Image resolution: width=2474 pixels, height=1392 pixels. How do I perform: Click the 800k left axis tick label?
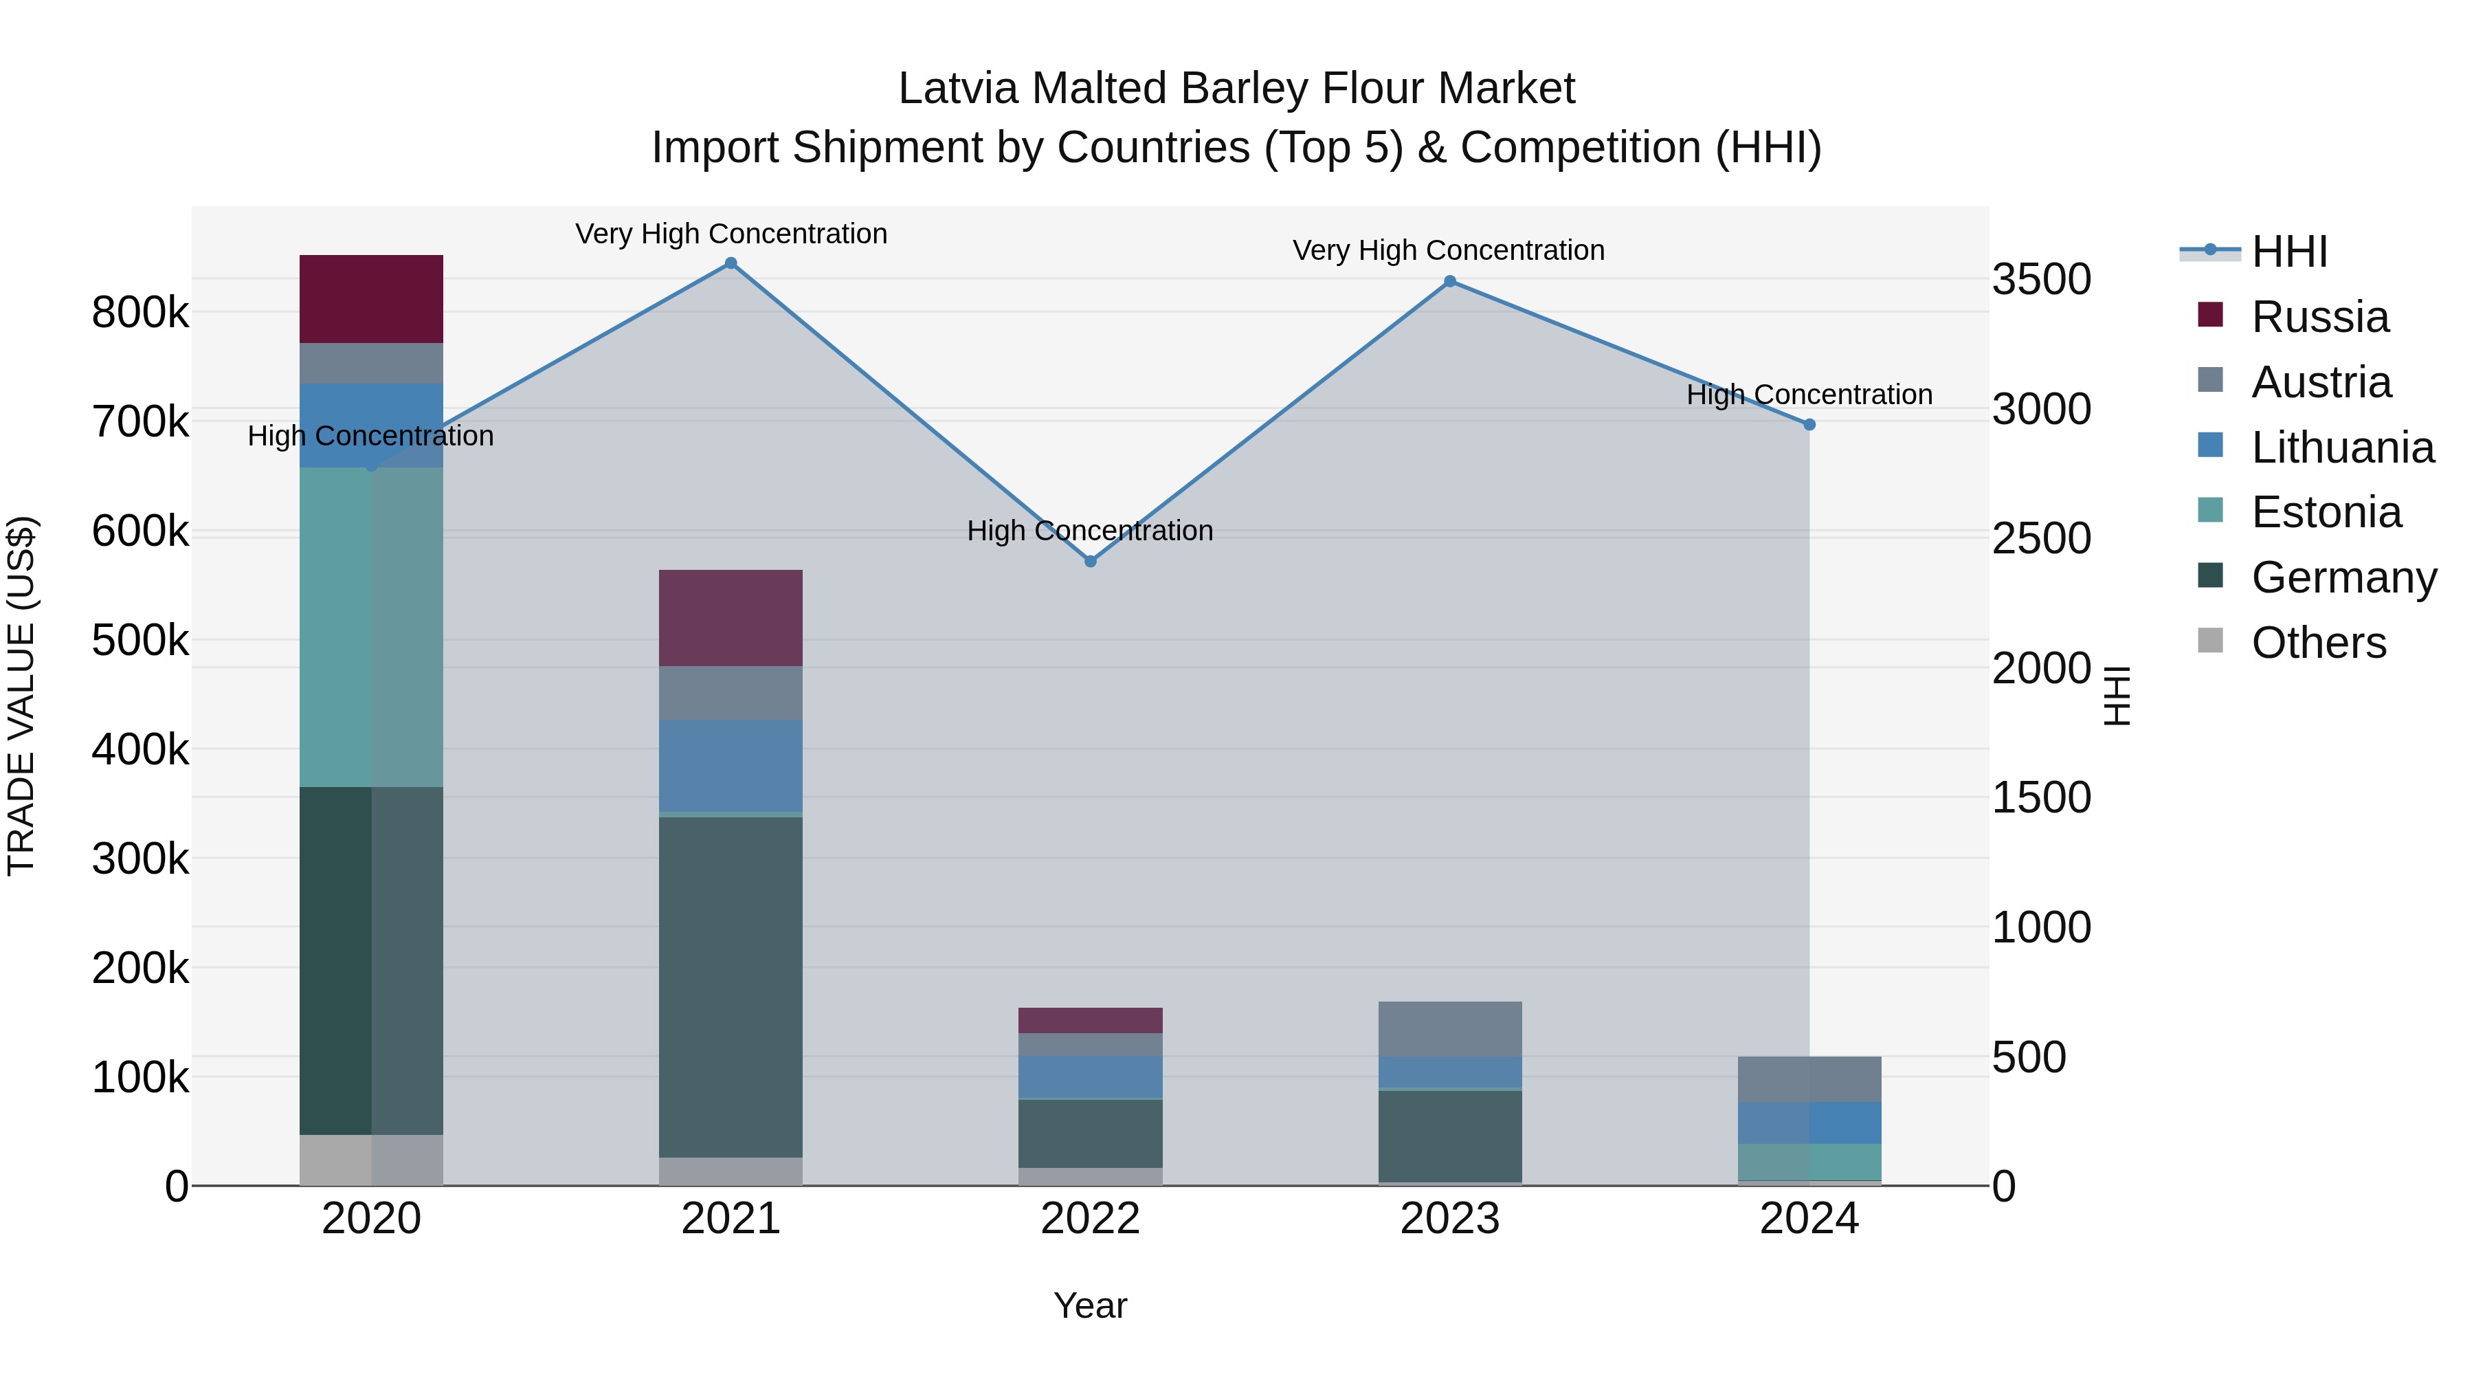click(140, 312)
